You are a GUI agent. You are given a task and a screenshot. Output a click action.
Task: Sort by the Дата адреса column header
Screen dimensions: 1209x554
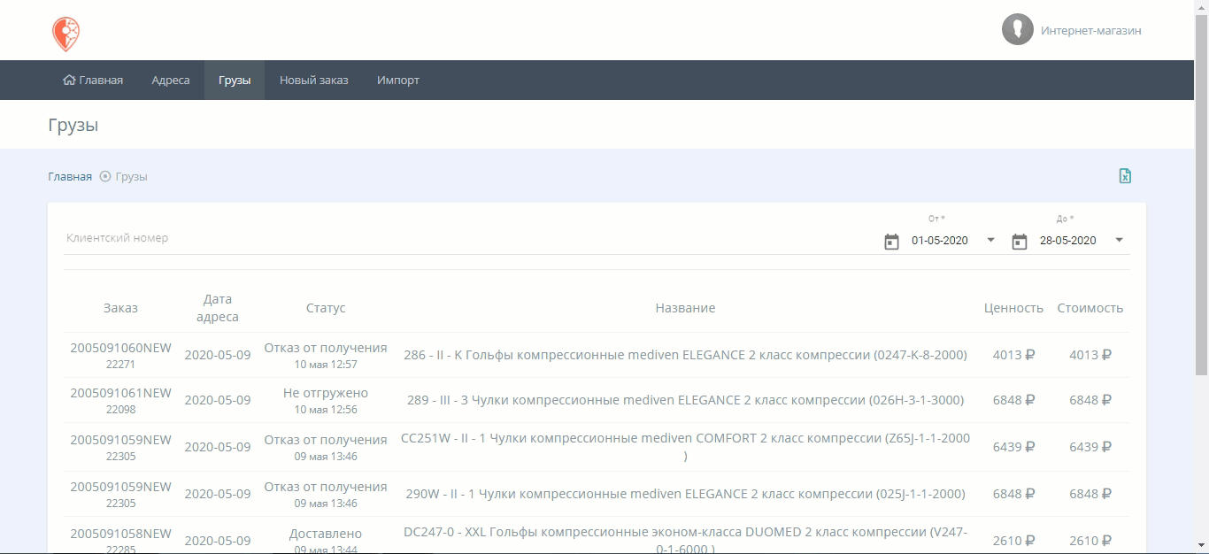click(218, 308)
